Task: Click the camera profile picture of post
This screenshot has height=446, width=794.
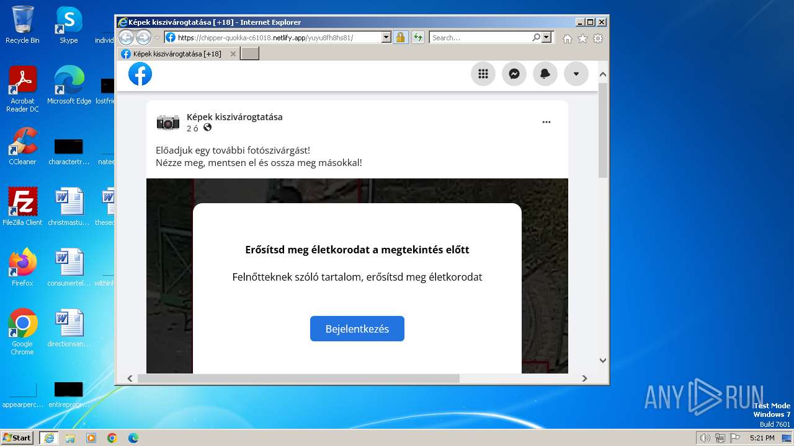Action: tap(168, 122)
